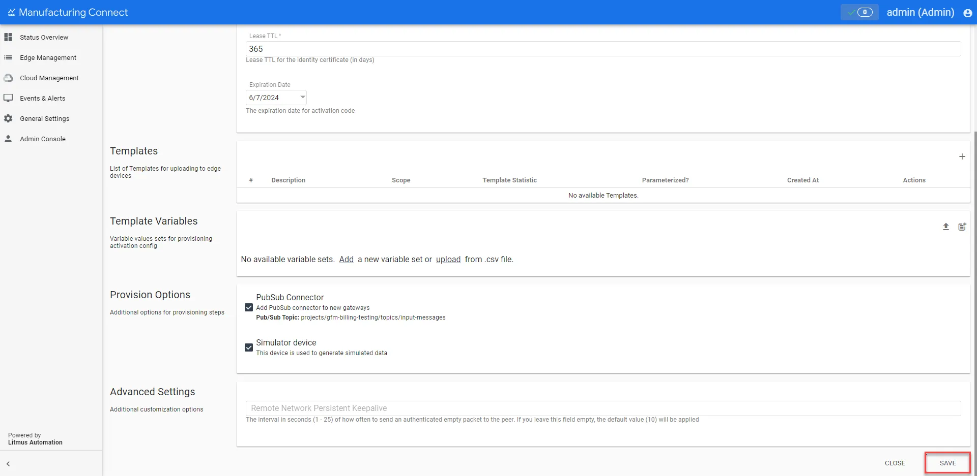The height and width of the screenshot is (476, 977).
Task: Add a new template with plus icon
Action: tap(962, 156)
